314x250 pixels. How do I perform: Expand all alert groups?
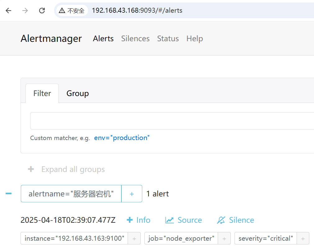click(x=66, y=169)
